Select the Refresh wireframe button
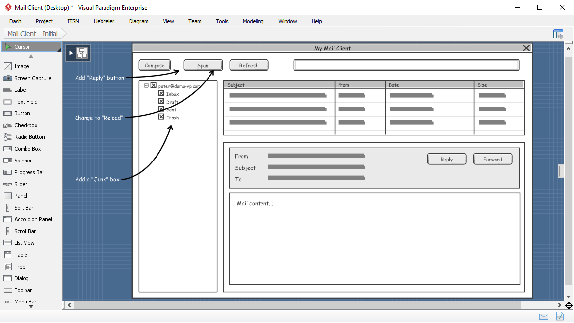Screen dimensions: 574x323 (249, 66)
